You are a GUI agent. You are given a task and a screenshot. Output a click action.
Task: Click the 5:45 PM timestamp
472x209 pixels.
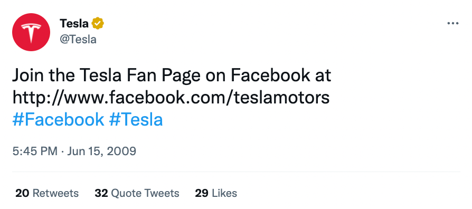[x=35, y=151]
